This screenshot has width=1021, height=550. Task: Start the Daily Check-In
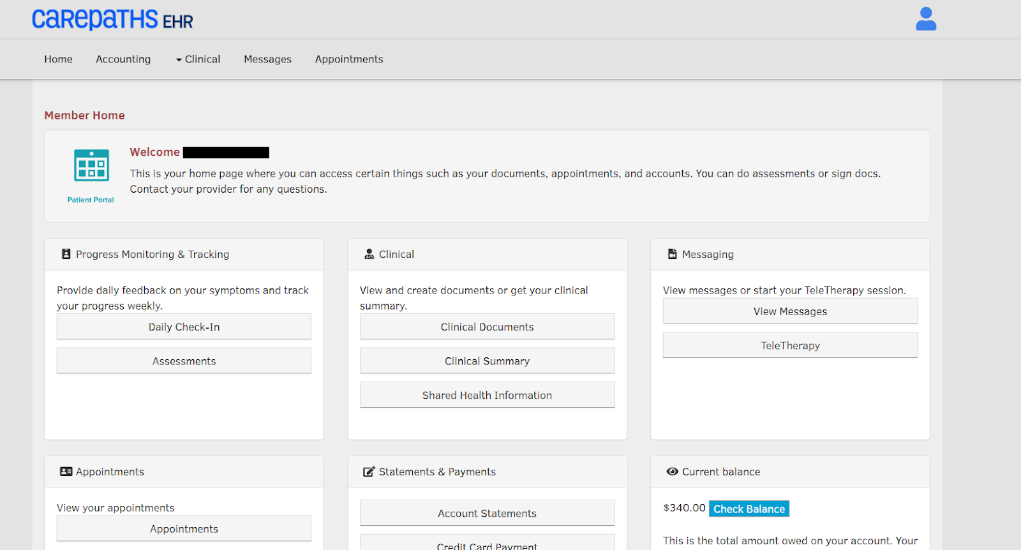(184, 327)
